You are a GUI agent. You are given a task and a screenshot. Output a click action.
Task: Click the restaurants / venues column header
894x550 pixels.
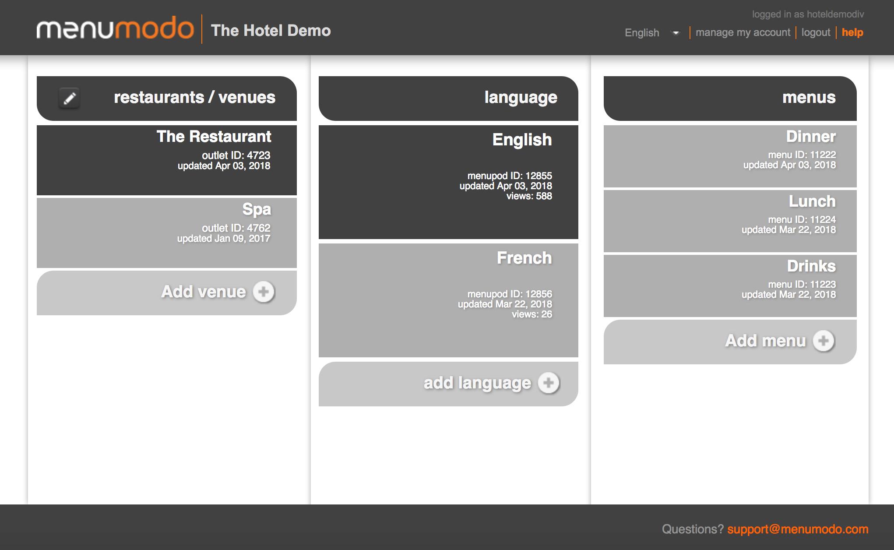click(167, 99)
